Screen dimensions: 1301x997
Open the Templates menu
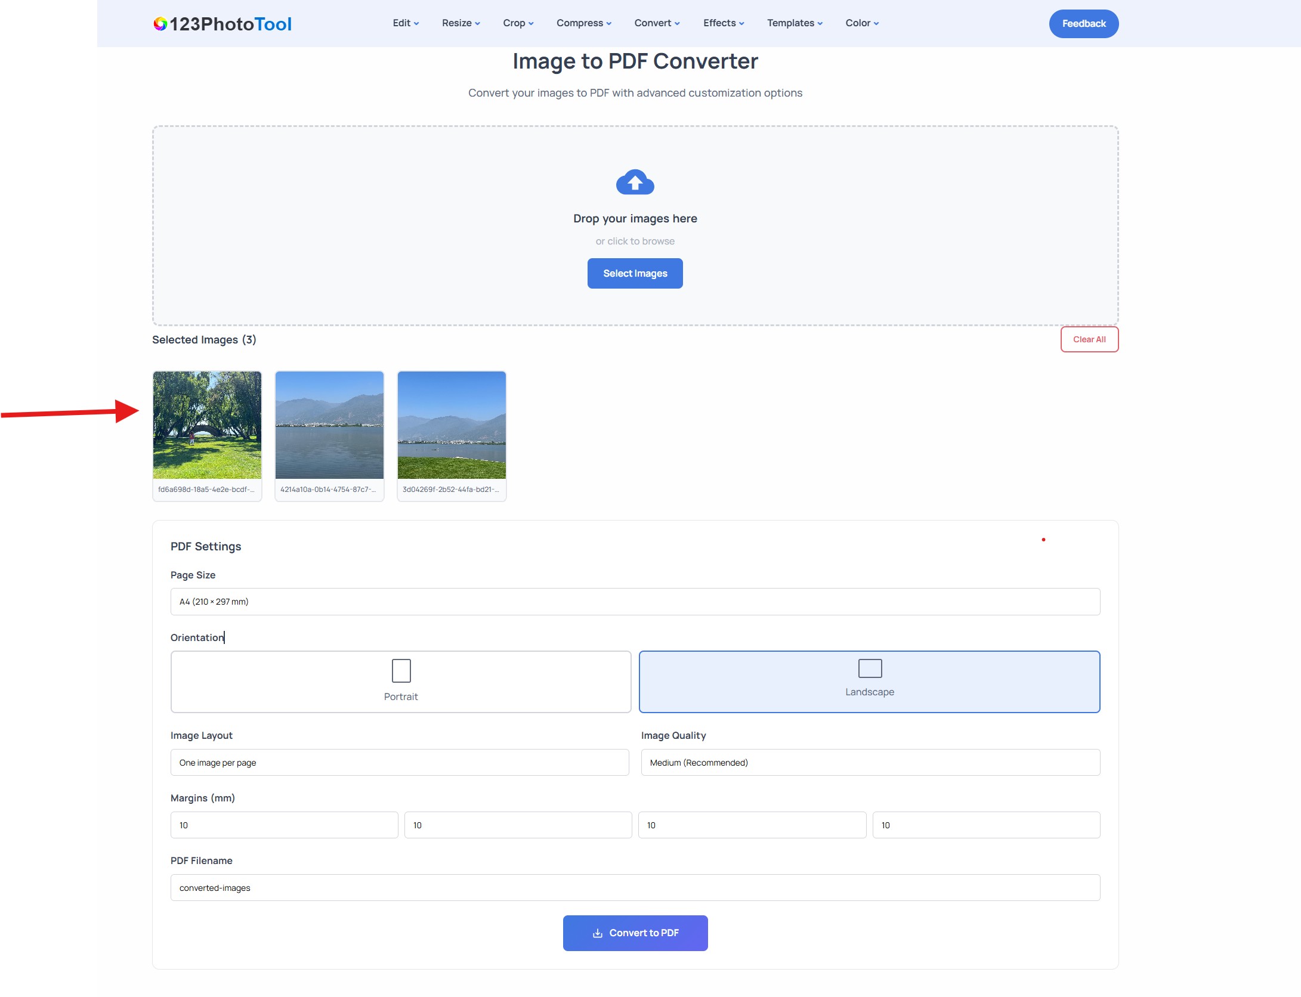click(795, 23)
